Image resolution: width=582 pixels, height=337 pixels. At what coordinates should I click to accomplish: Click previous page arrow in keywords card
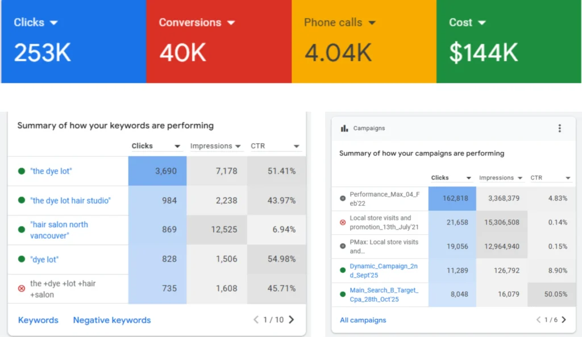point(256,320)
